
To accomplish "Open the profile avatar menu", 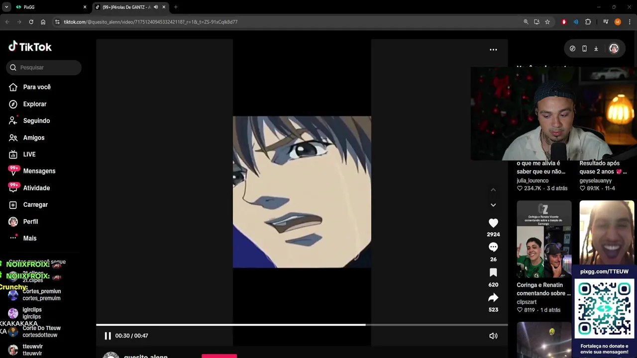I will point(614,49).
